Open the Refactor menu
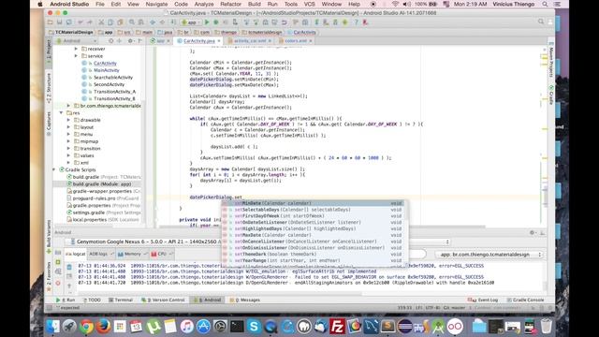599x337 pixels. click(231, 4)
